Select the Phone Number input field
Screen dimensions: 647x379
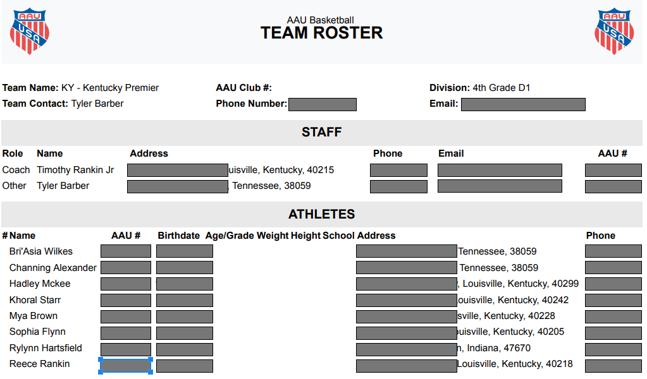(323, 104)
